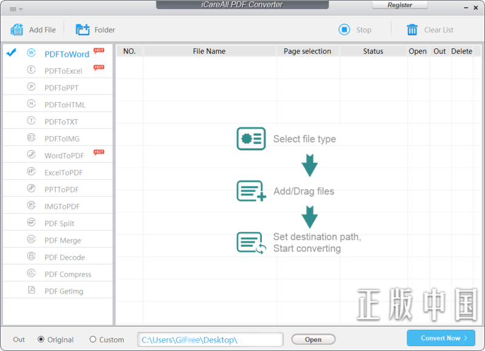The image size is (485, 351).
Task: Click the PDF Merge icon
Action: click(32, 239)
